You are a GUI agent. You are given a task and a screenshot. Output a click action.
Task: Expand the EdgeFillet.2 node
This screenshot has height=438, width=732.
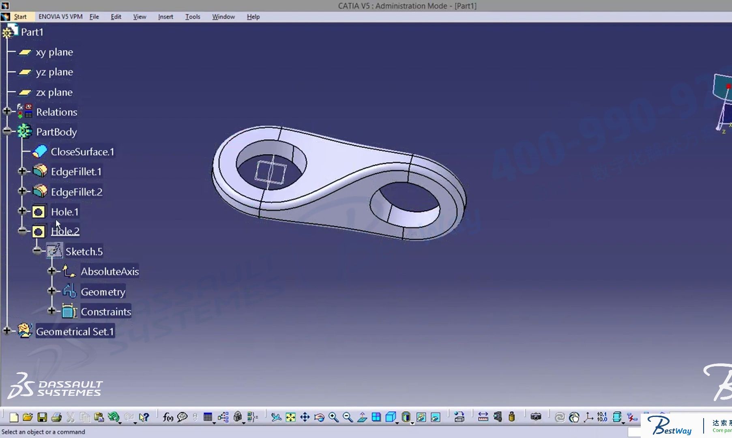click(x=22, y=191)
